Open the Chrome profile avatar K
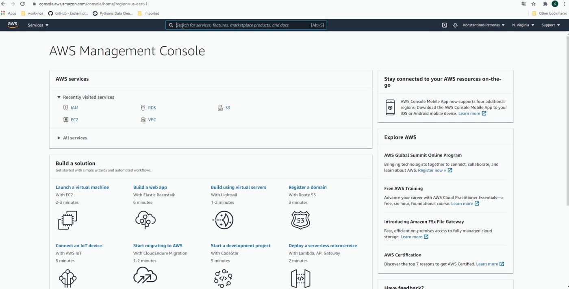569x289 pixels. (x=555, y=4)
